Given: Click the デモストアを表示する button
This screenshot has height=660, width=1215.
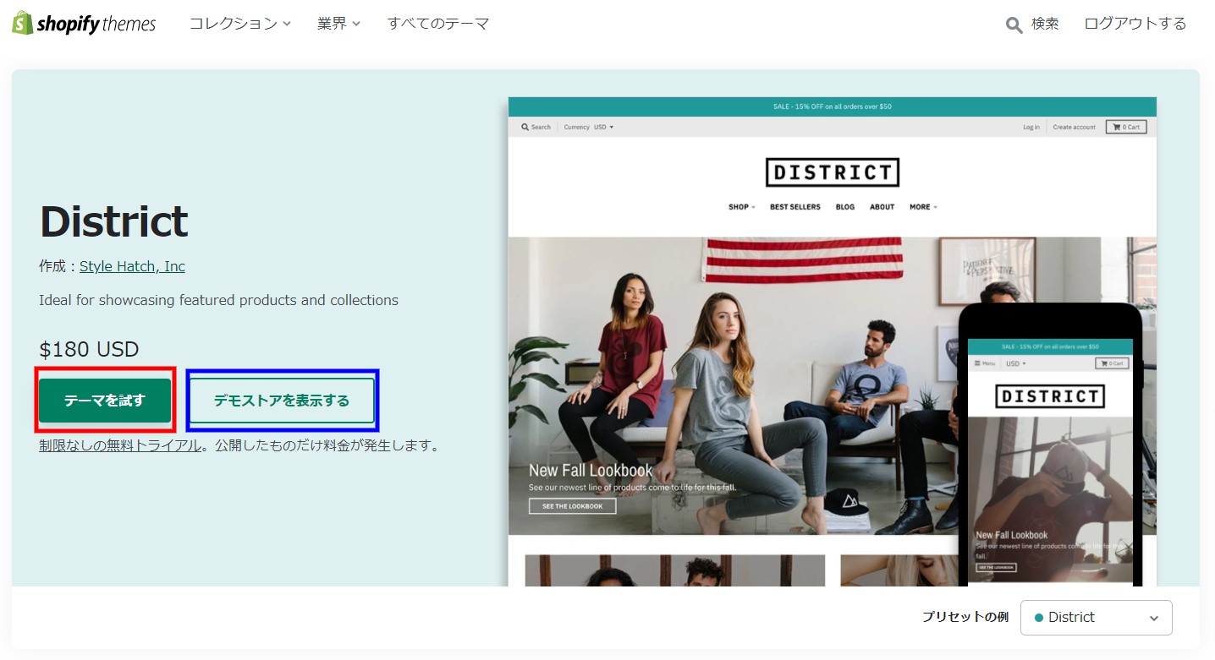Looking at the screenshot, I should [282, 401].
